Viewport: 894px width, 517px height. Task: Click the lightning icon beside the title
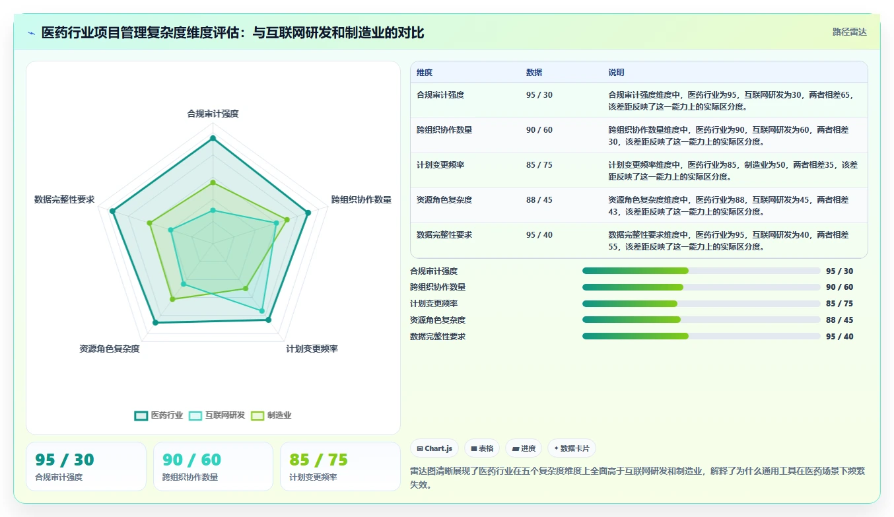(x=32, y=33)
